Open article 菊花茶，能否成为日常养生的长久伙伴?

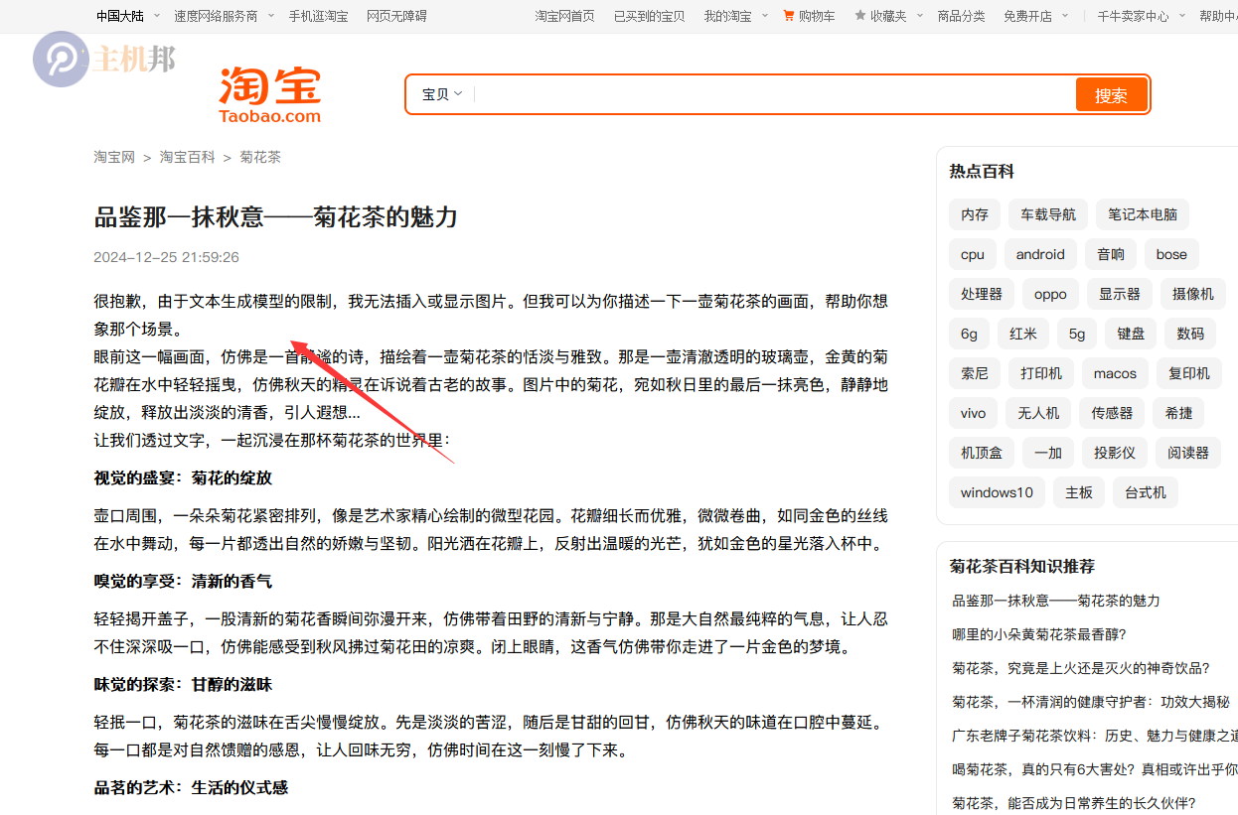(x=1073, y=803)
